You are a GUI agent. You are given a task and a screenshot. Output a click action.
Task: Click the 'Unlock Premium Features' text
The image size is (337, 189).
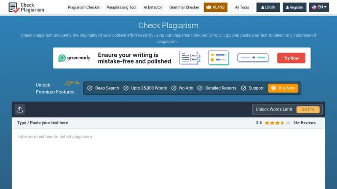(55, 88)
